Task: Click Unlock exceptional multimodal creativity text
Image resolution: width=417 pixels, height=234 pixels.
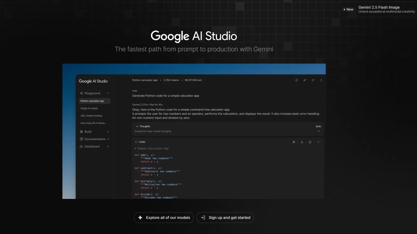Action: pyautogui.click(x=387, y=12)
